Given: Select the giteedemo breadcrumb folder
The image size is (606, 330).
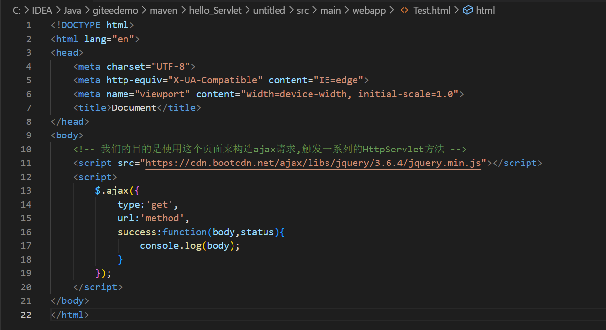Looking at the screenshot, I should coord(115,10).
